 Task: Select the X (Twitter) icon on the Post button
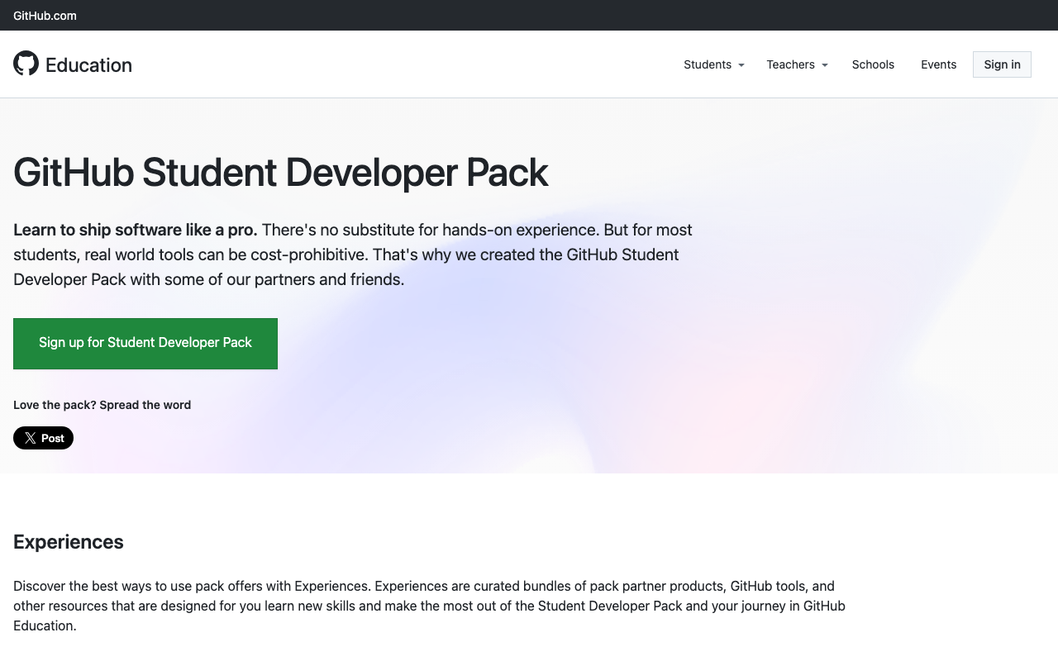coord(30,438)
